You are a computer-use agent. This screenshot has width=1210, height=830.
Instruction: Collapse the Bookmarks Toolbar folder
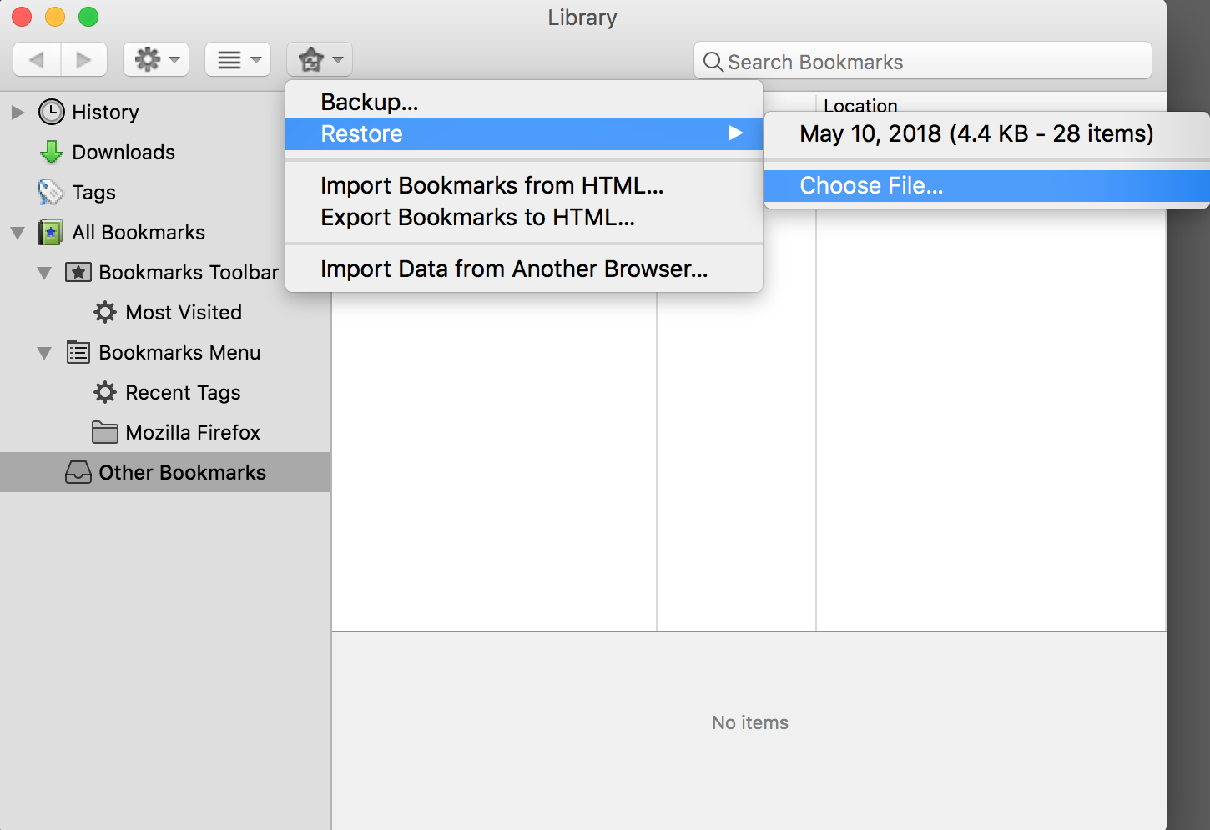pyautogui.click(x=44, y=273)
